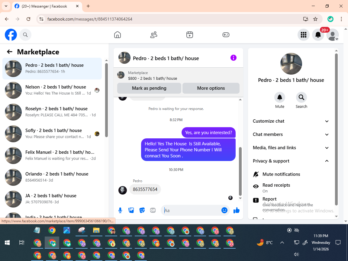
Task: Open the Felix Manuel conversation
Action: [x=52, y=155]
